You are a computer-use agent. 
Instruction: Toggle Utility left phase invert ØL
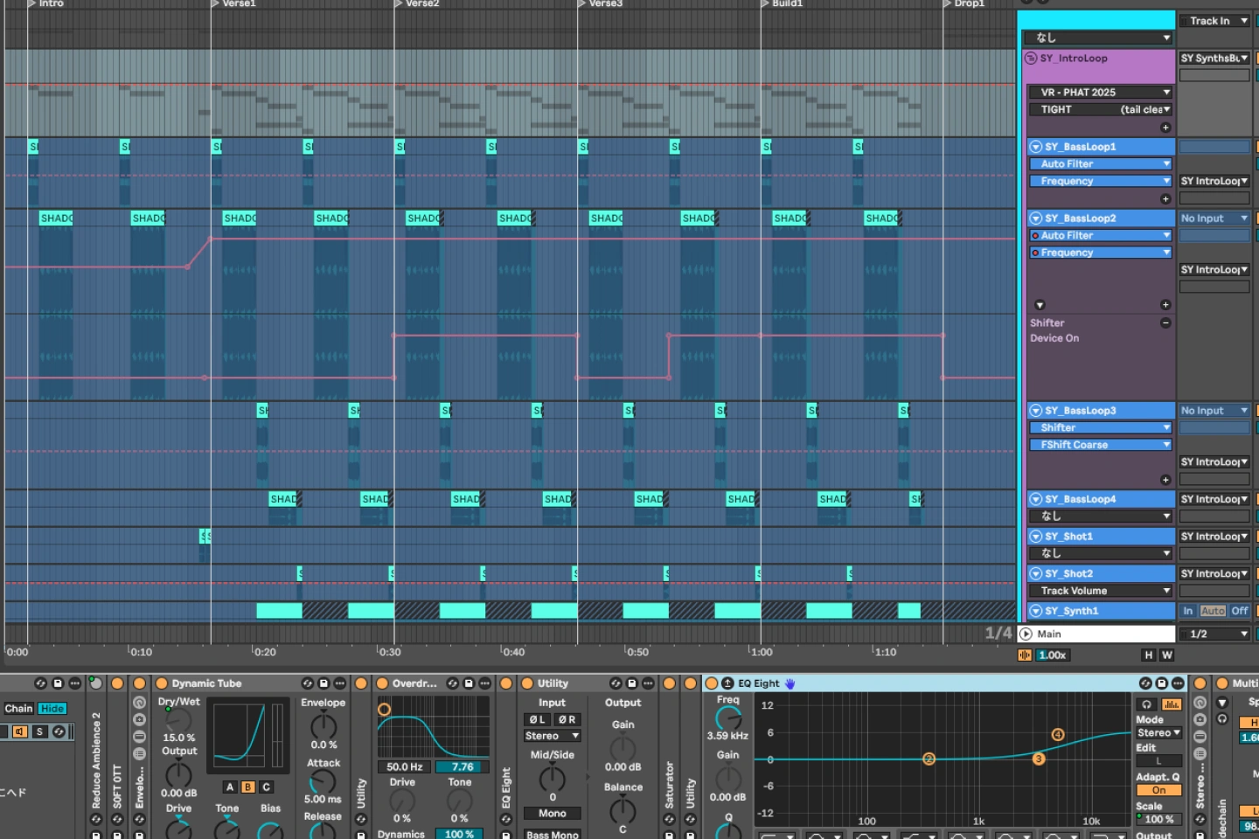(536, 720)
